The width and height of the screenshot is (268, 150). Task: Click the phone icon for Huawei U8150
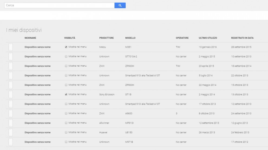11,132
